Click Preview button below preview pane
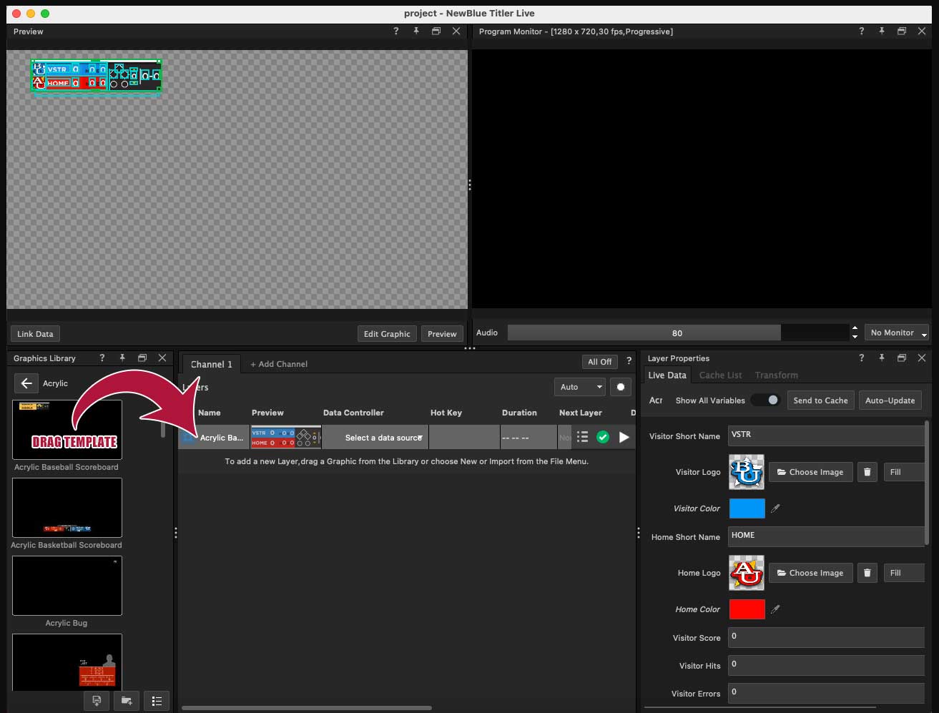 pyautogui.click(x=442, y=333)
